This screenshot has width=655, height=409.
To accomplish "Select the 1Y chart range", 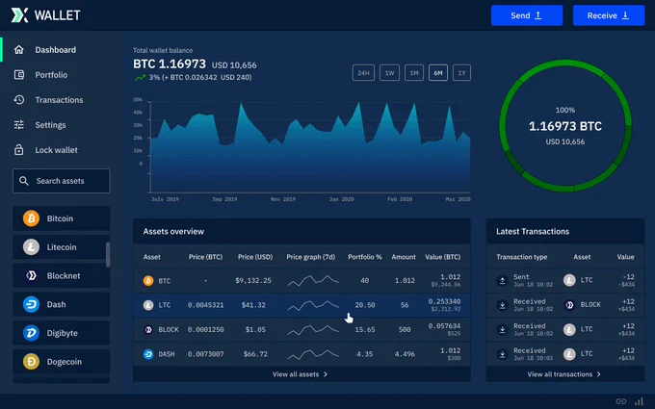I will coord(461,72).
